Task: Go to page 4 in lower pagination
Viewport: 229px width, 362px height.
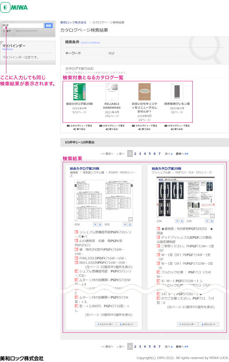Action: 145,346
